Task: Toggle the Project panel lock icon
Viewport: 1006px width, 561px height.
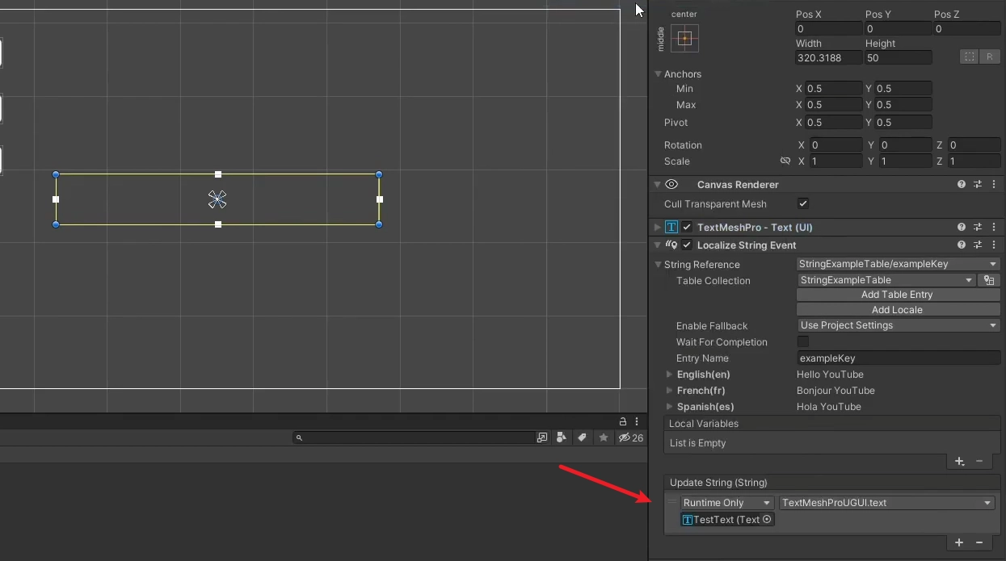Action: tap(623, 421)
